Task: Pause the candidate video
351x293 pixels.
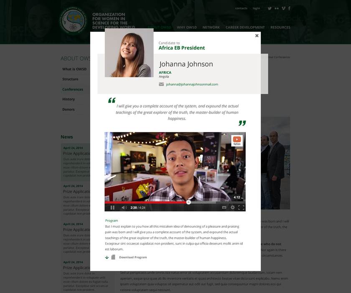Action: 112,208
